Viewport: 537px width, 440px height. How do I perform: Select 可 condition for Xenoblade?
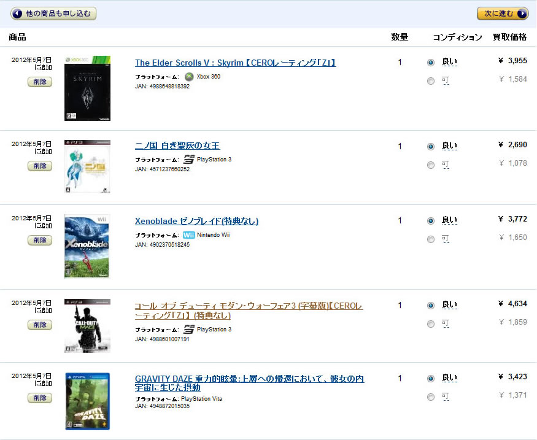(431, 239)
